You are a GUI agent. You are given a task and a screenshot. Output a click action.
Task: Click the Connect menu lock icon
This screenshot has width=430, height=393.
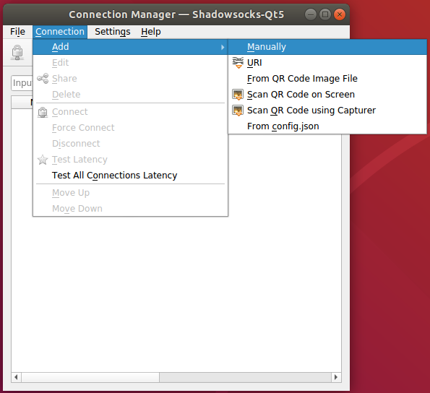pyautogui.click(x=43, y=112)
